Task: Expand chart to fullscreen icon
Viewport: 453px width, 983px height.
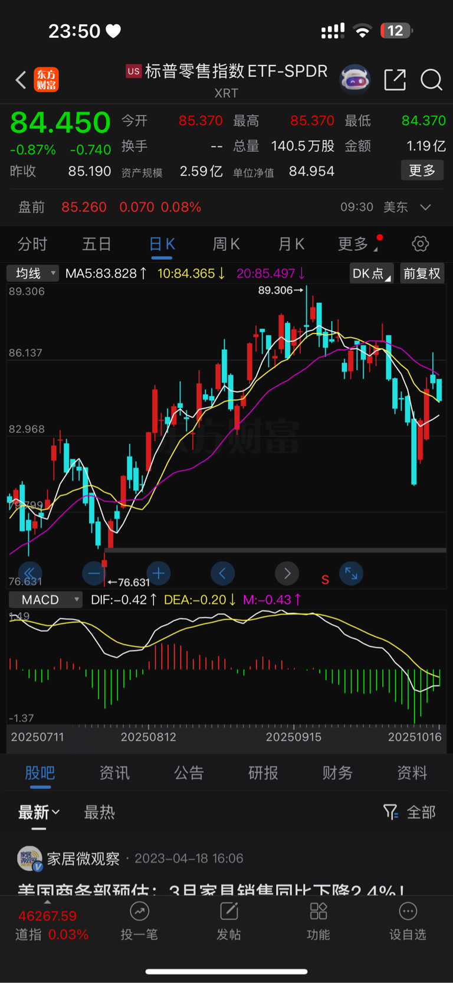Action: [x=351, y=573]
